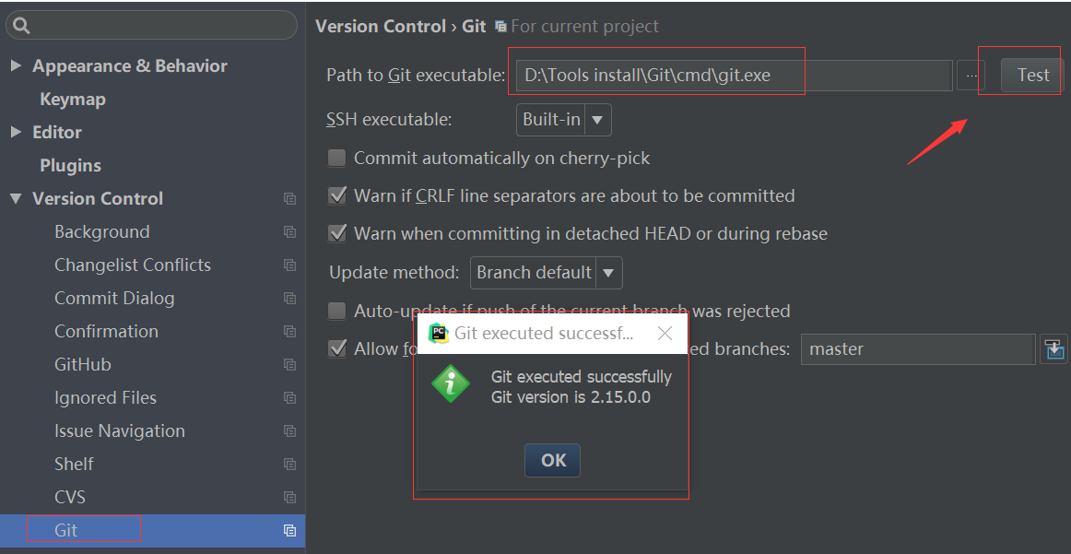Click the shared-settings icon next to GitHub entry
1071x554 pixels.
(288, 364)
